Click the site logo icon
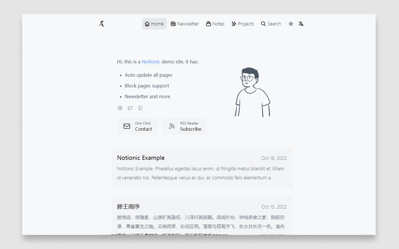 click(x=101, y=24)
